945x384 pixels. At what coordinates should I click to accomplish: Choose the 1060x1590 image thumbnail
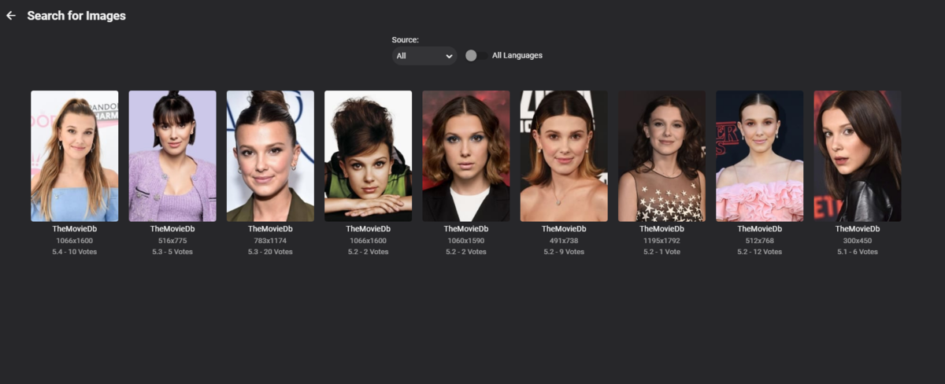[x=465, y=156]
